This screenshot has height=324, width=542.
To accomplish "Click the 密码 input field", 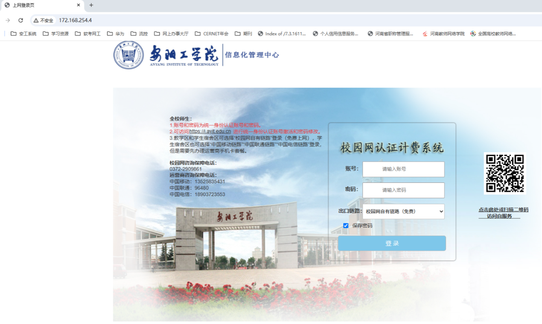I will 403,190.
